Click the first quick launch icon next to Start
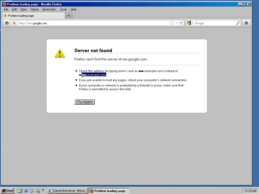The height and width of the screenshot is (194, 259). click(20, 191)
